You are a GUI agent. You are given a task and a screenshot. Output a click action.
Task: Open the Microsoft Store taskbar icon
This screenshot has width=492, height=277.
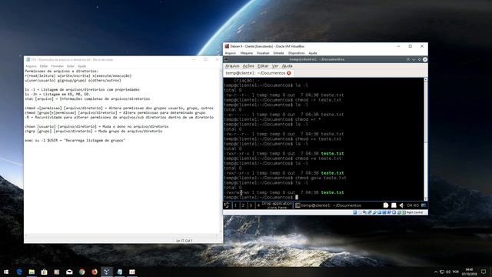click(x=45, y=272)
